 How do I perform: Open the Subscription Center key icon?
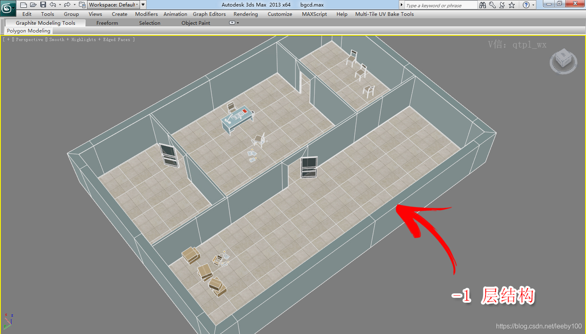(492, 5)
